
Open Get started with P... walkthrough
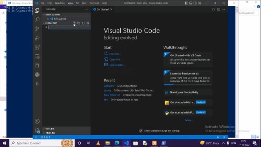click(x=188, y=113)
